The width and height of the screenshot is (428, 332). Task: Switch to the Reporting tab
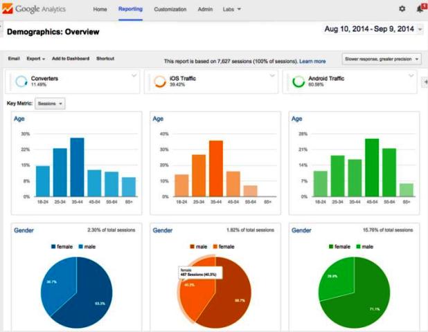130,9
